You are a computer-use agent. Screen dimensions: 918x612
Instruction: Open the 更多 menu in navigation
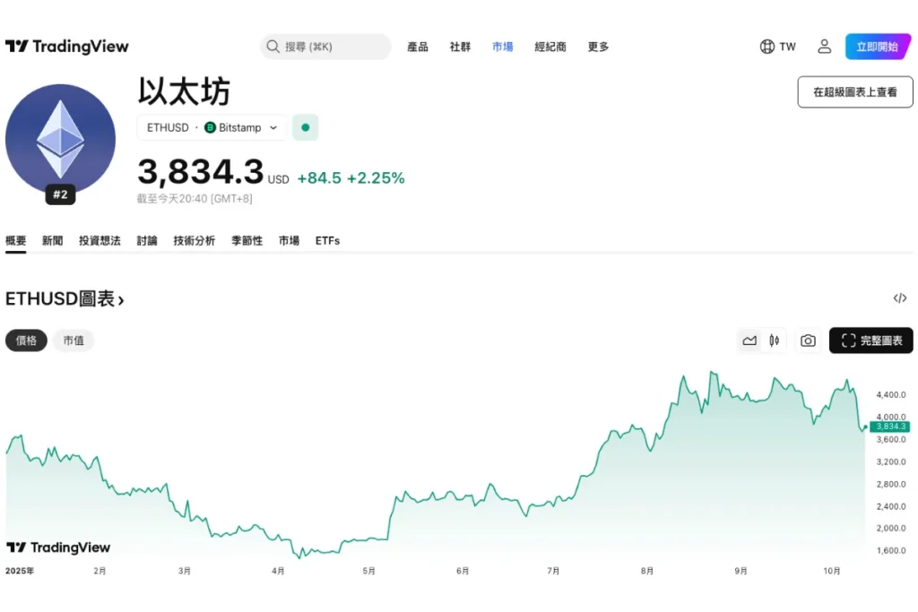pos(598,47)
